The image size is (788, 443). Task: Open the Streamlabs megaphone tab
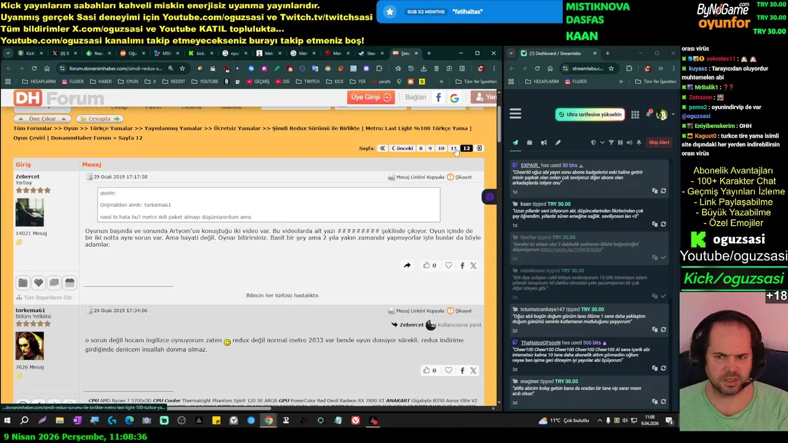pyautogui.click(x=544, y=143)
